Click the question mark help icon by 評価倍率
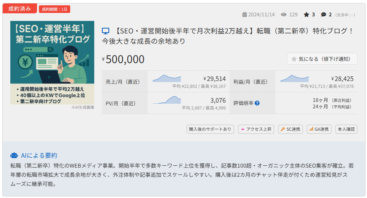The image size is (367, 198). pos(257,103)
